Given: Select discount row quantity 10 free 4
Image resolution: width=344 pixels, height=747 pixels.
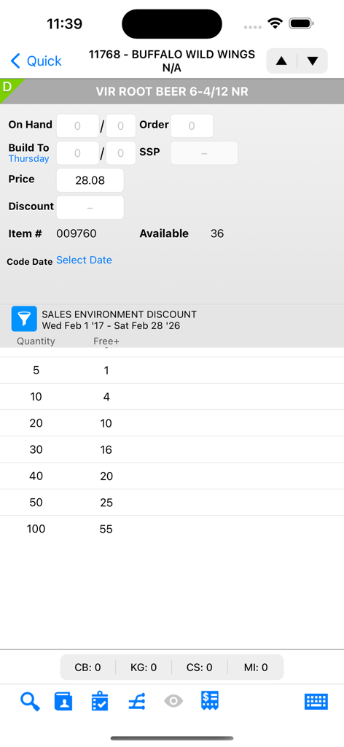Looking at the screenshot, I should (x=172, y=397).
